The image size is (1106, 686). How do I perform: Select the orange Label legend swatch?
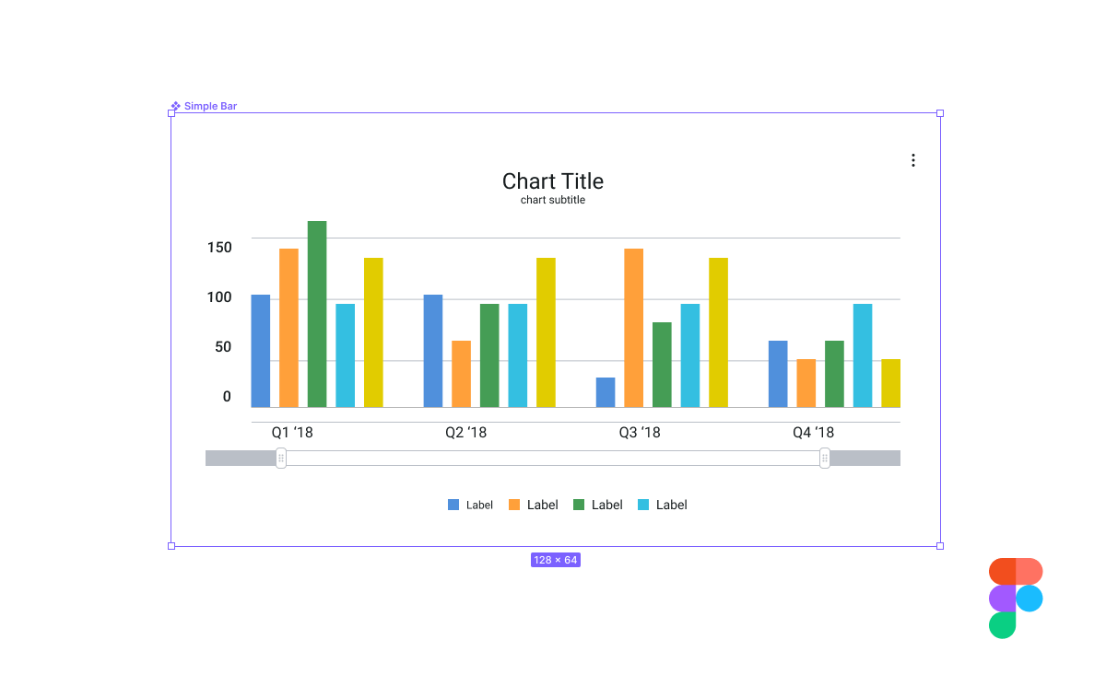514,504
